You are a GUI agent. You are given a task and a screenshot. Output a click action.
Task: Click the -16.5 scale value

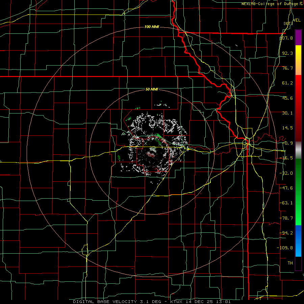pyautogui.click(x=286, y=158)
